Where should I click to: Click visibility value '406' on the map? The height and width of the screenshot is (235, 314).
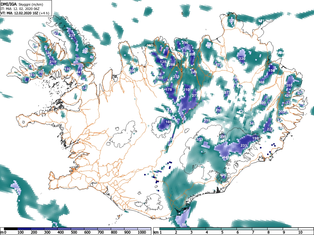[223, 175]
